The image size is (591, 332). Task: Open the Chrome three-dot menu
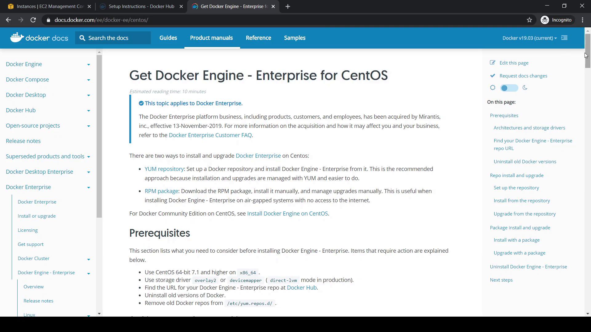(583, 20)
